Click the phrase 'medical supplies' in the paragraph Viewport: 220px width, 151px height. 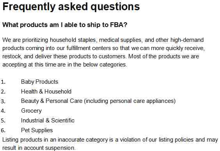pyautogui.click(x=120, y=40)
